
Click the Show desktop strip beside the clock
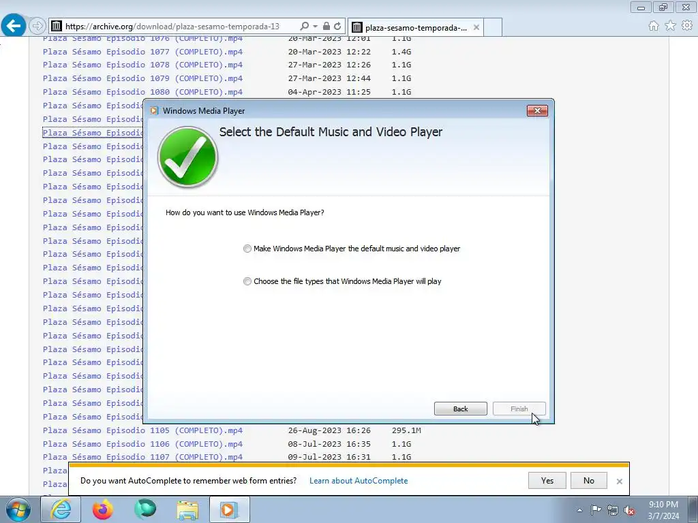click(x=693, y=509)
